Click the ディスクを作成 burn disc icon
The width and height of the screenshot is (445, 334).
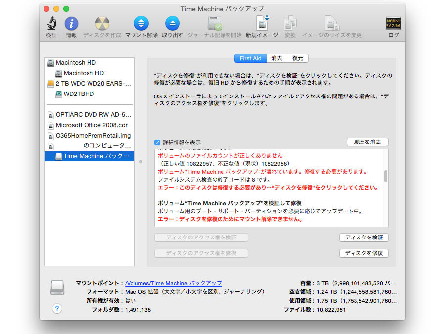tap(102, 23)
